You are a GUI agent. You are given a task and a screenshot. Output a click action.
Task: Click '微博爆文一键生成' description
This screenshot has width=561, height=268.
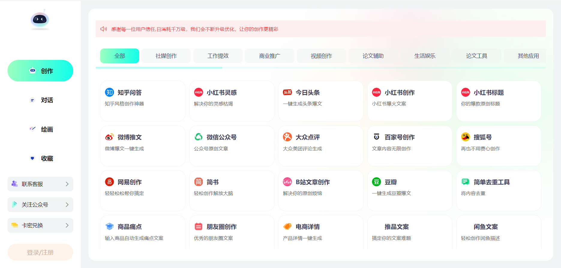[124, 149]
